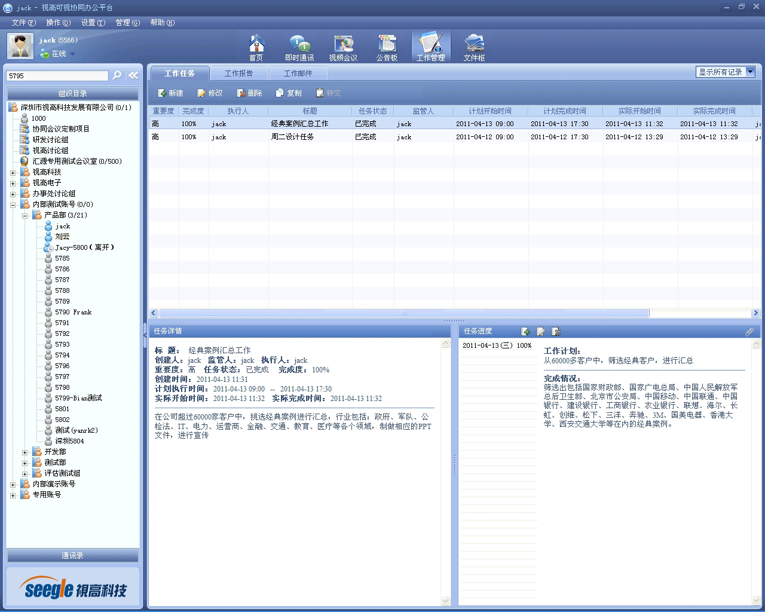
Task: Click the search magnifier icon
Action: 117,75
